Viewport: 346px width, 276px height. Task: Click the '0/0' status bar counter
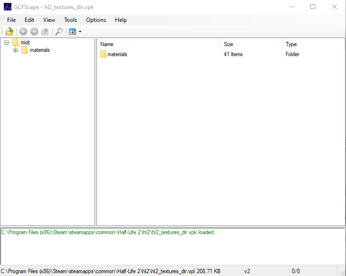tap(296, 271)
